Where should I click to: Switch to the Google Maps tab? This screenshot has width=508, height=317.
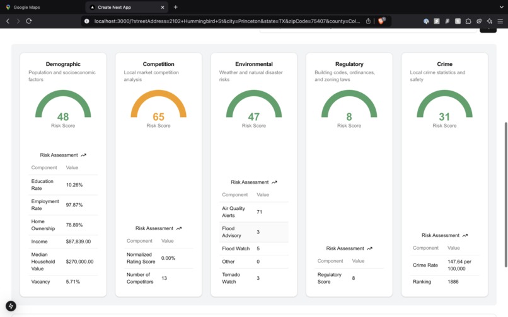pyautogui.click(x=42, y=7)
